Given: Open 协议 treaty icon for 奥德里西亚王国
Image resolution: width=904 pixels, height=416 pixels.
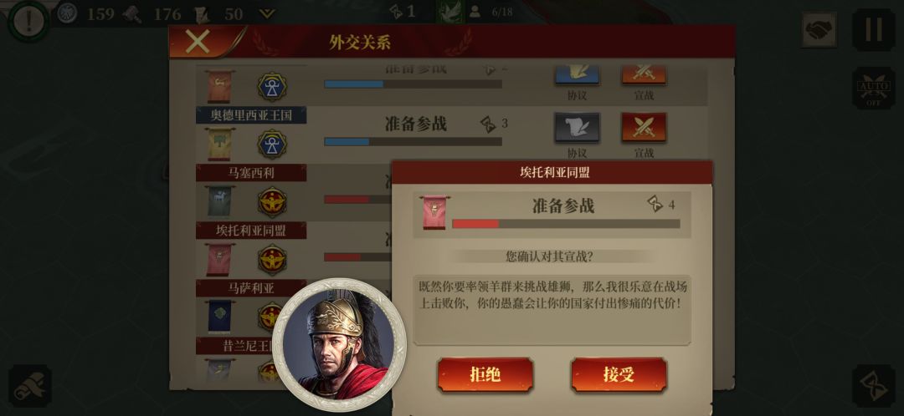Looking at the screenshot, I should (x=577, y=127).
